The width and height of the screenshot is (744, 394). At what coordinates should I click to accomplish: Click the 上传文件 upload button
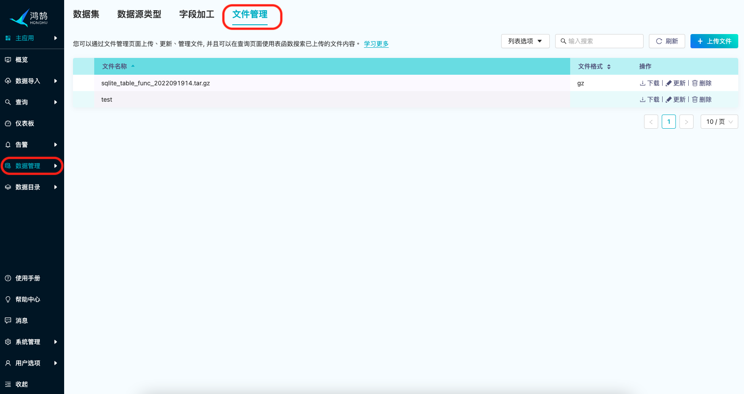pyautogui.click(x=714, y=41)
